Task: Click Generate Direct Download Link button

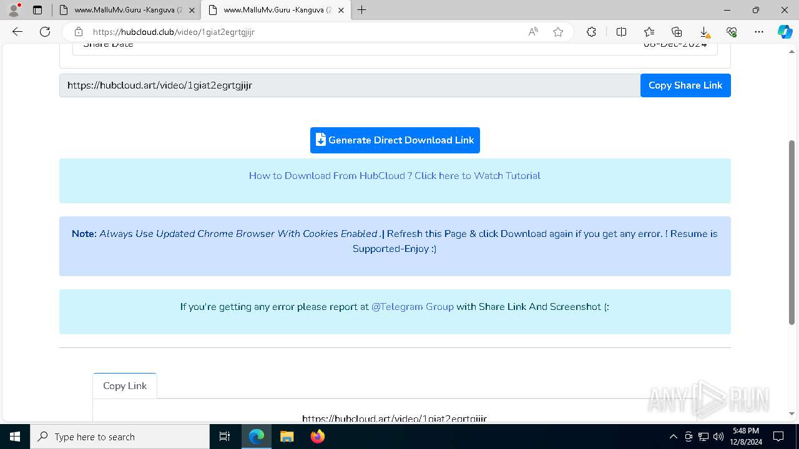Action: 395,140
